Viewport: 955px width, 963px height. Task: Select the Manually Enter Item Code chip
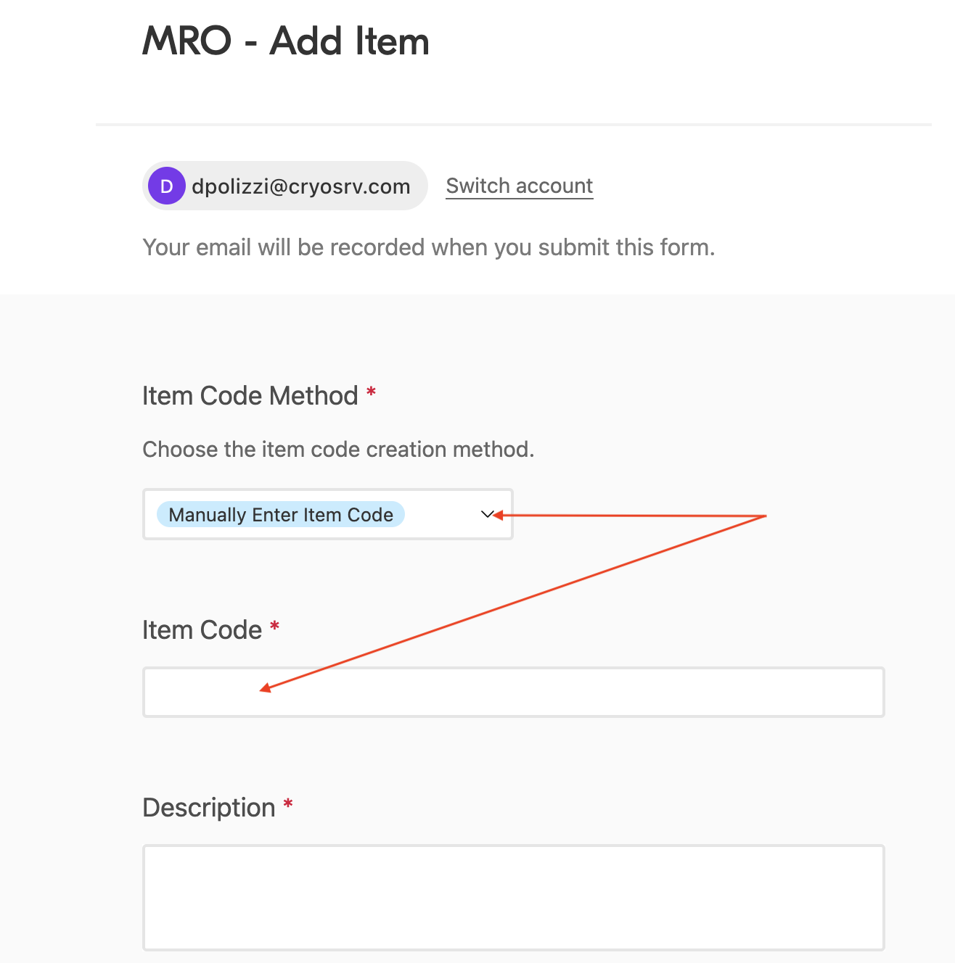click(x=281, y=514)
